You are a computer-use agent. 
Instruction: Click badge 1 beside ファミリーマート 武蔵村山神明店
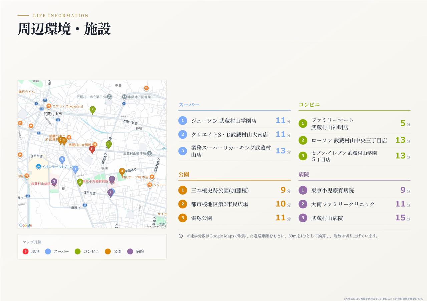(303, 124)
